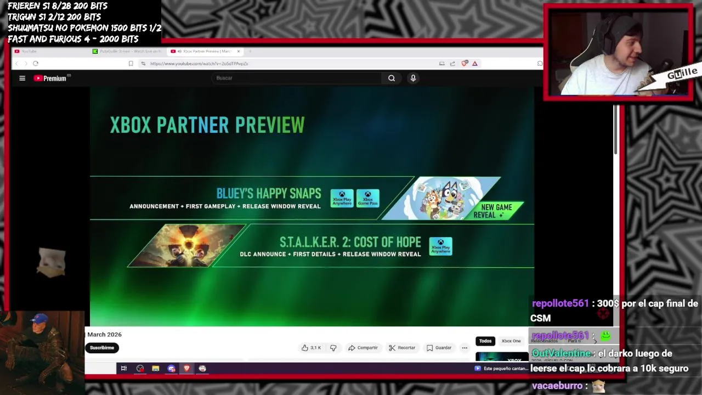
Task: Click the youtube.com URL in address bar
Action: 199,64
